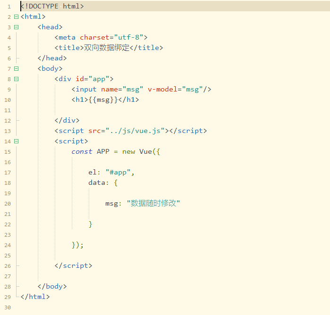This screenshot has width=330, height=315.
Task: Collapse the html tag fold on line 2
Action: point(16,17)
